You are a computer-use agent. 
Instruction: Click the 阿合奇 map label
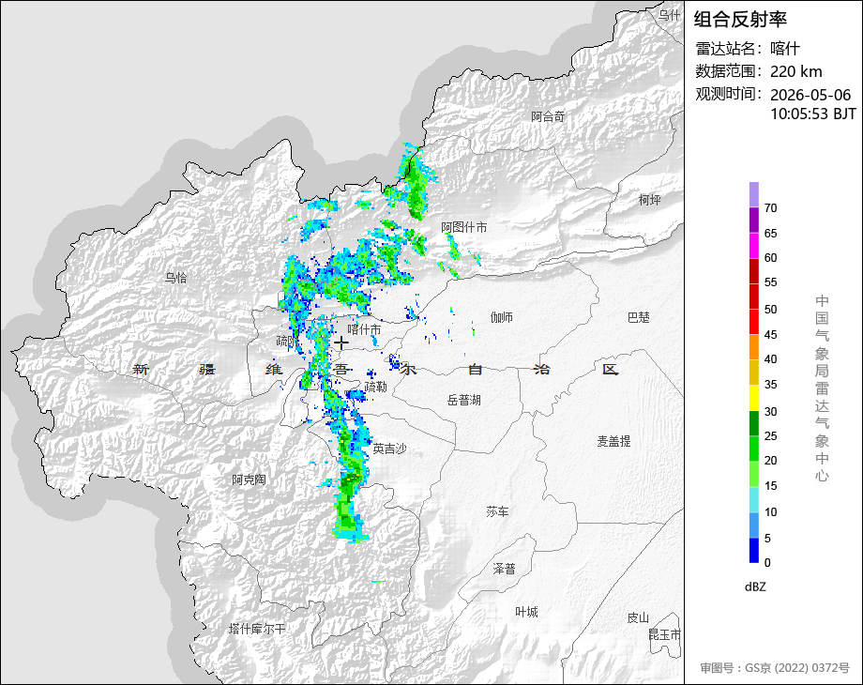pyautogui.click(x=548, y=116)
